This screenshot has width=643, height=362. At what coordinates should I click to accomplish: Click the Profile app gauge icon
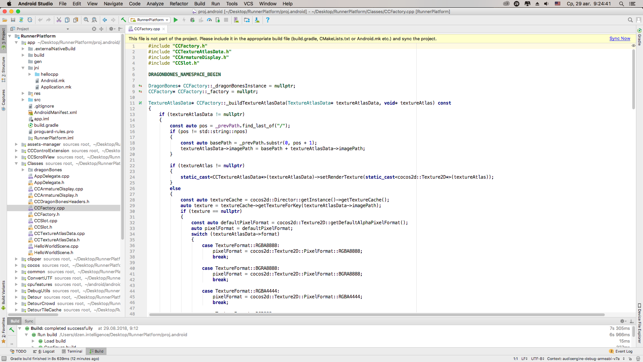pyautogui.click(x=209, y=20)
